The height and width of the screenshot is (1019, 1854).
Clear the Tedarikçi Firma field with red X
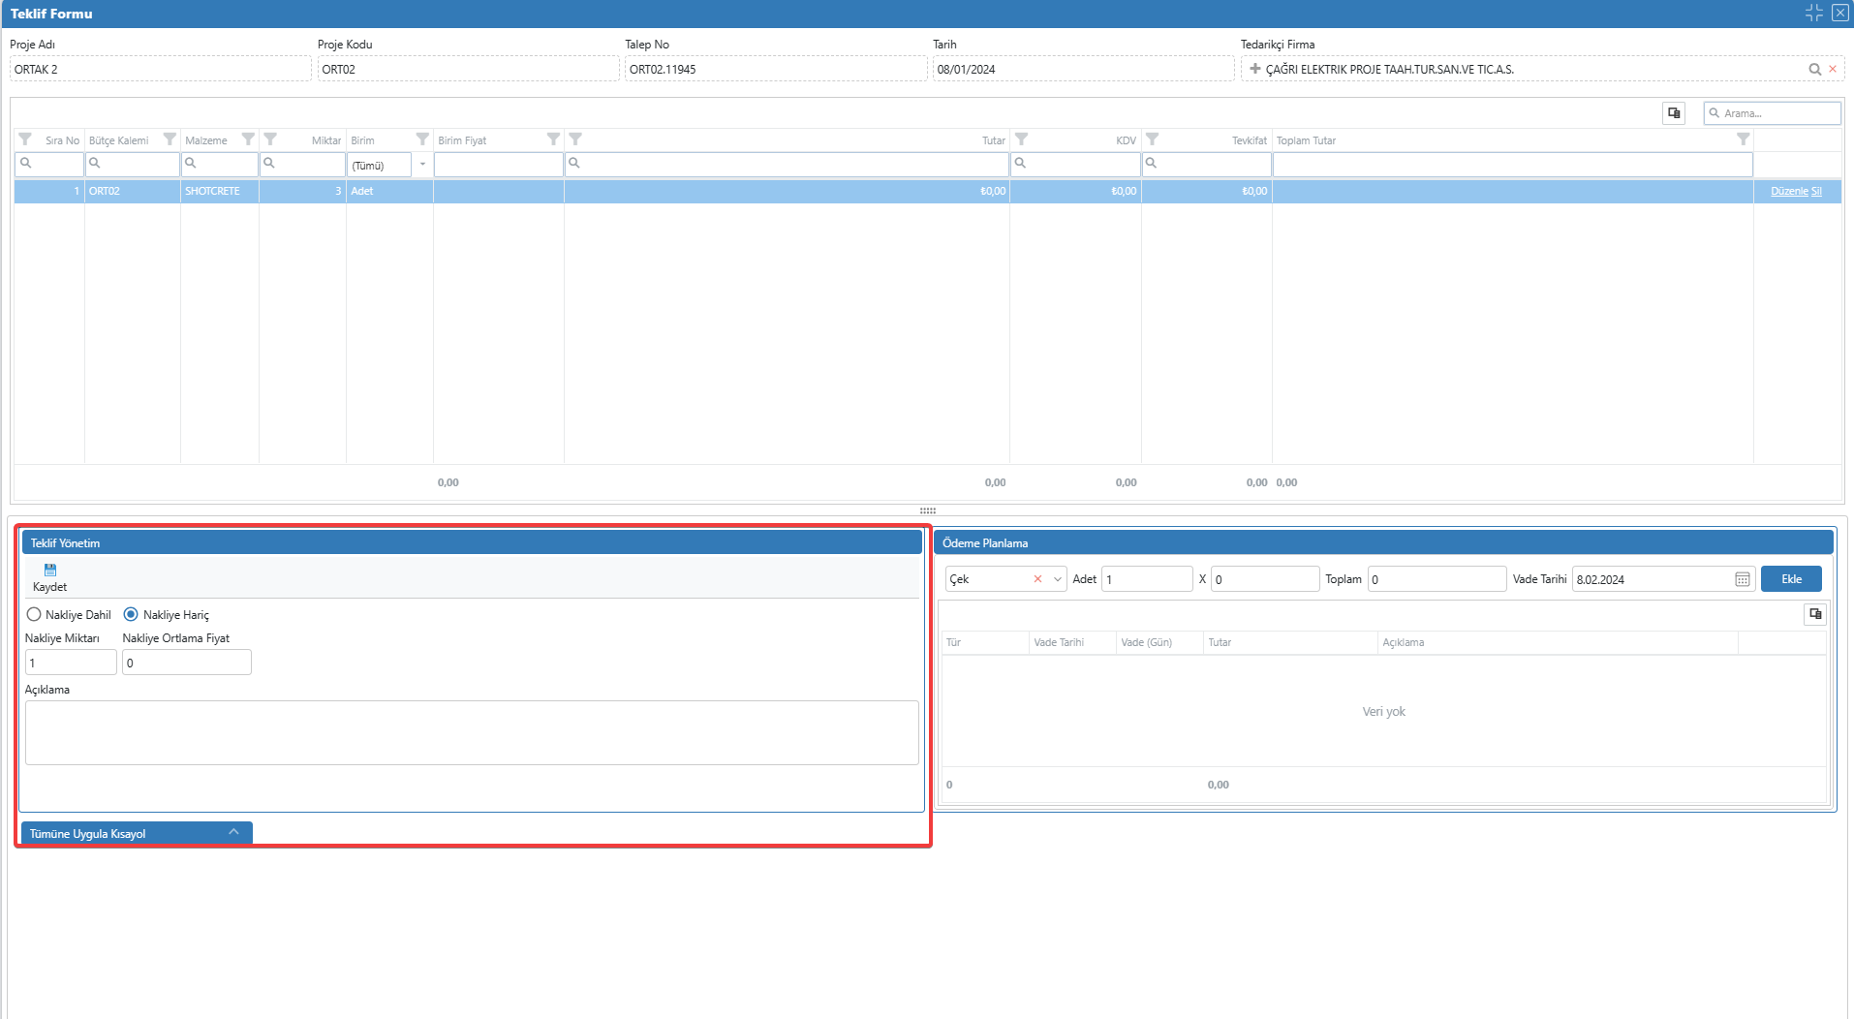(1833, 70)
